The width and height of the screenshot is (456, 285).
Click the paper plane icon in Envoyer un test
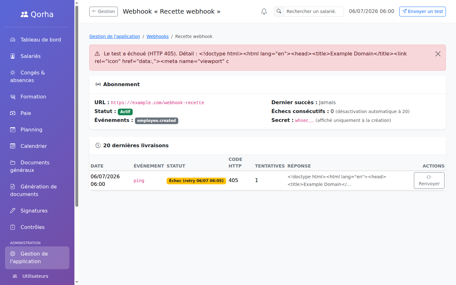[404, 11]
